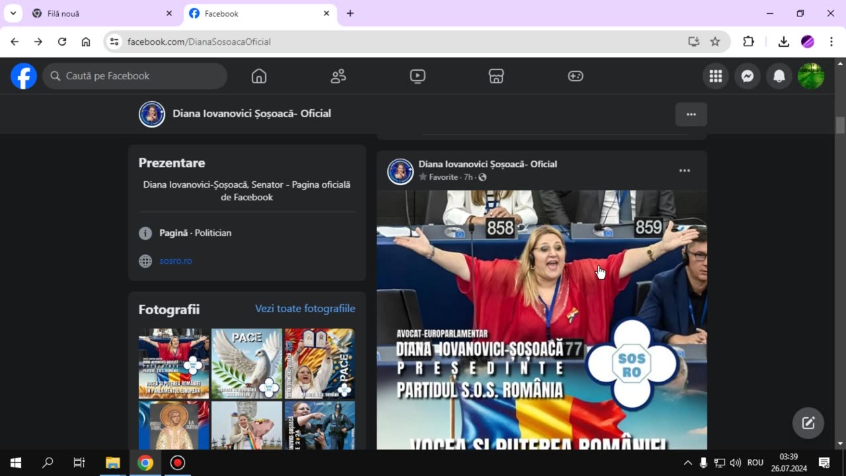Click Vezi toate fotografiile link
Image resolution: width=846 pixels, height=476 pixels.
click(x=305, y=309)
